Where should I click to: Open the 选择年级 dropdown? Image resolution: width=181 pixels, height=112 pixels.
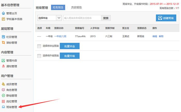click(50, 18)
